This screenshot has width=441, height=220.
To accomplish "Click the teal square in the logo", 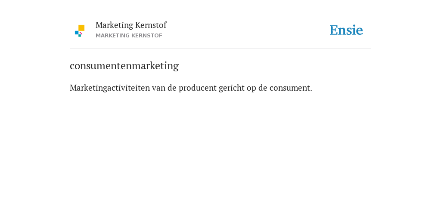I will (x=80, y=36).
